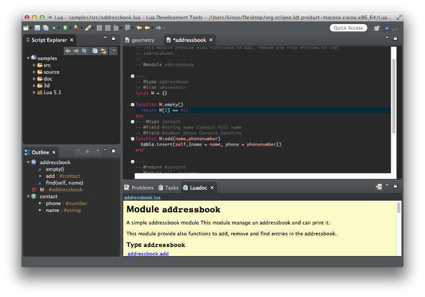Screen dimensions: 425x297
Task: Open the Debug configurations dropdown arrow
Action: click(x=59, y=28)
